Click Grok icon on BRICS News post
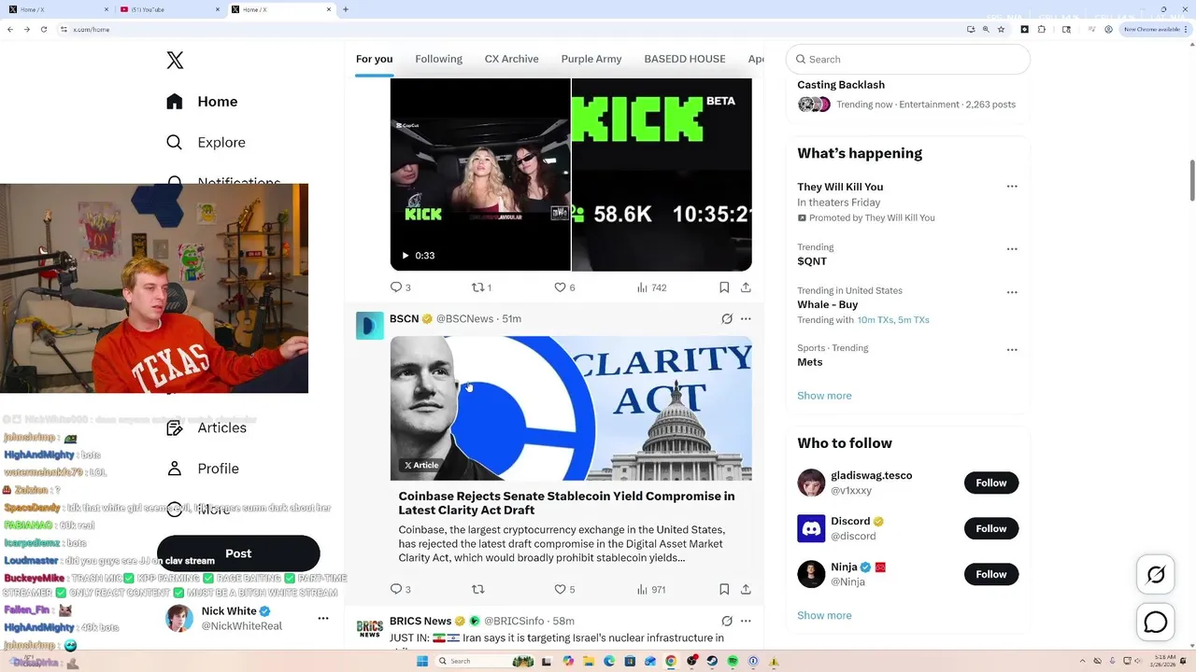Image resolution: width=1196 pixels, height=672 pixels. 727,621
